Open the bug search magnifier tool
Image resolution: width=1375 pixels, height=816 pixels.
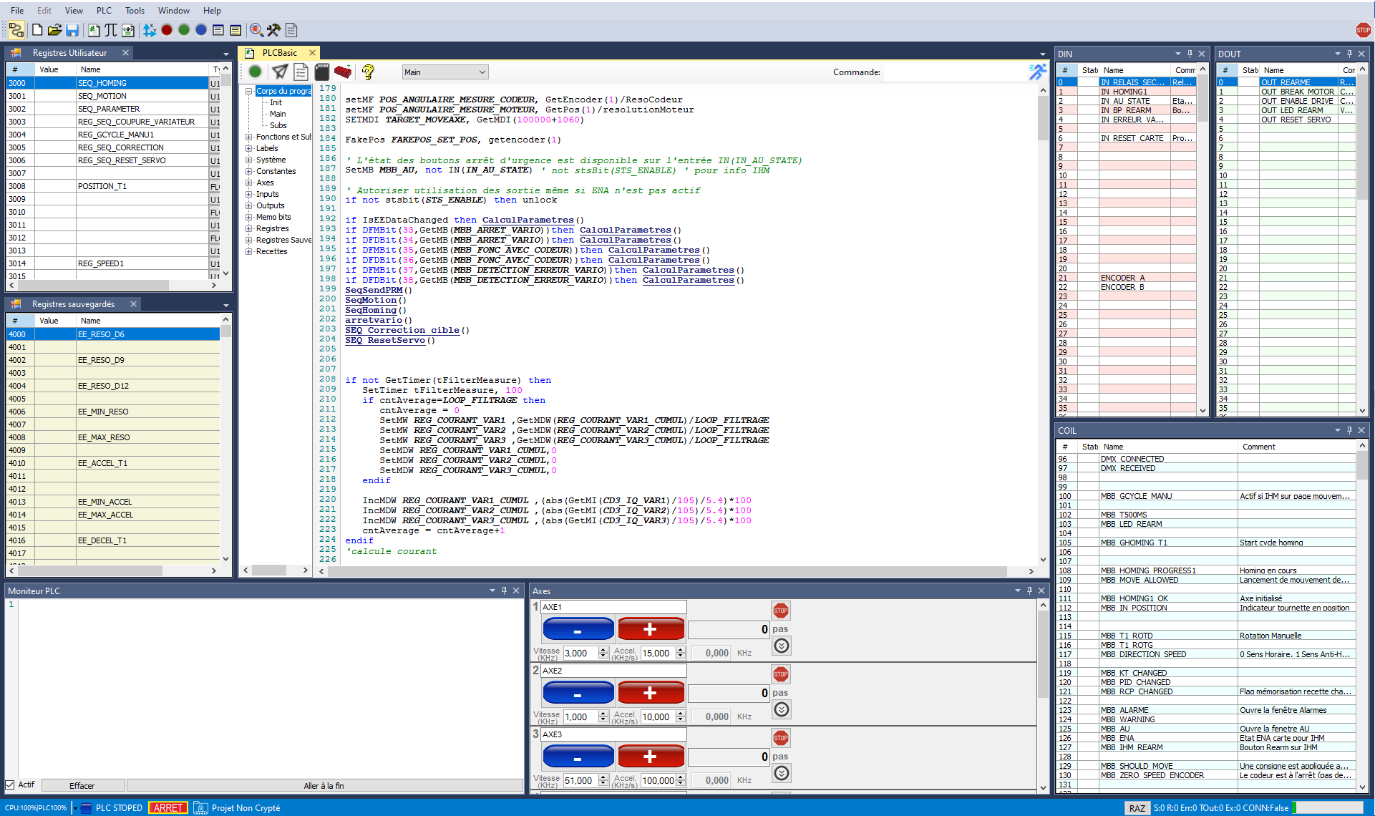coord(256,30)
